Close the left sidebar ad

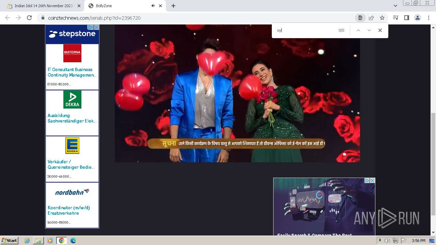96,27
